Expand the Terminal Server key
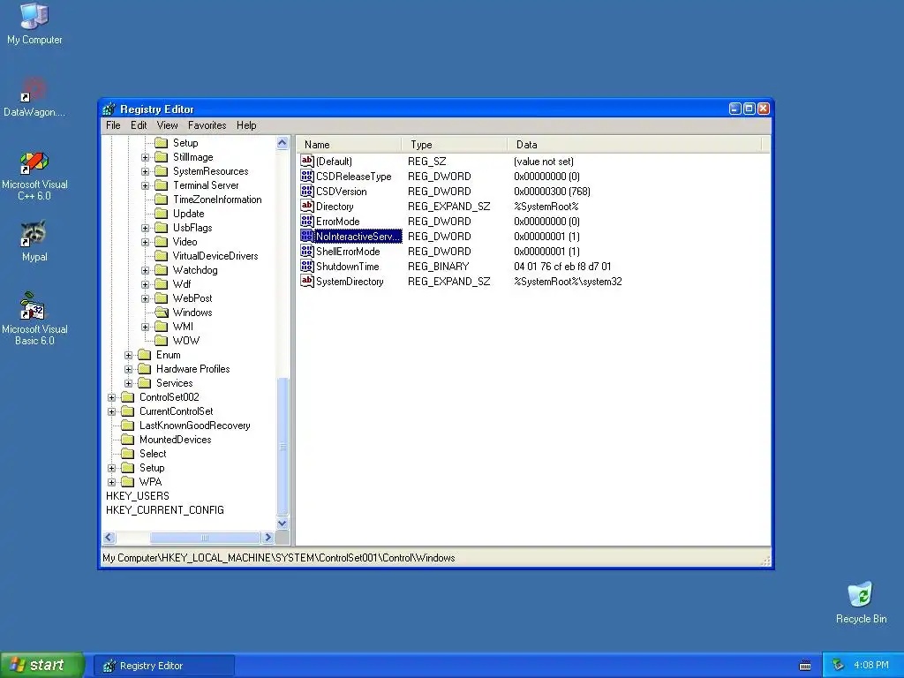Image resolution: width=904 pixels, height=678 pixels. click(146, 185)
